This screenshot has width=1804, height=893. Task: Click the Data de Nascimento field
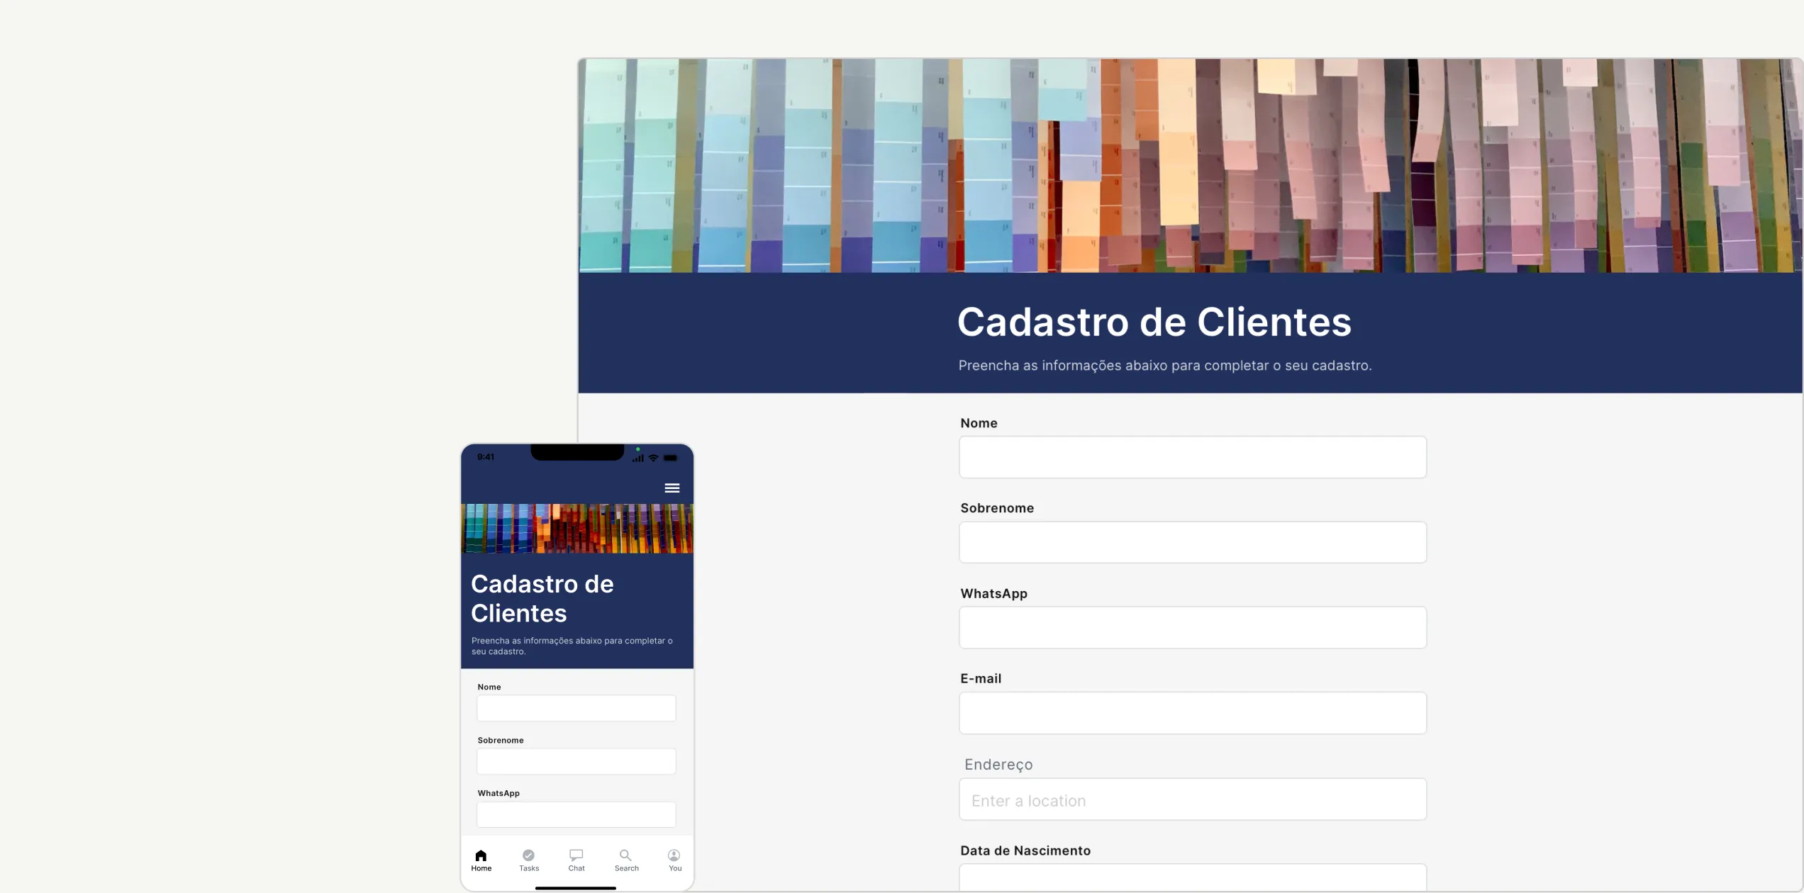click(1193, 877)
